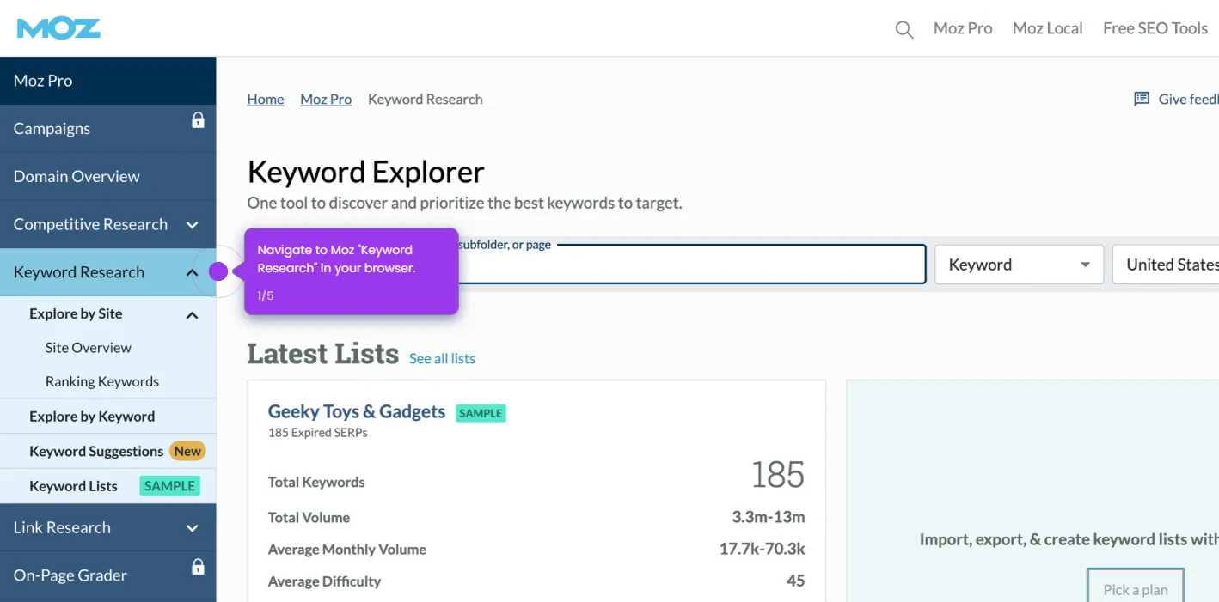
Task: Click the Moz logo
Action: pos(58,28)
